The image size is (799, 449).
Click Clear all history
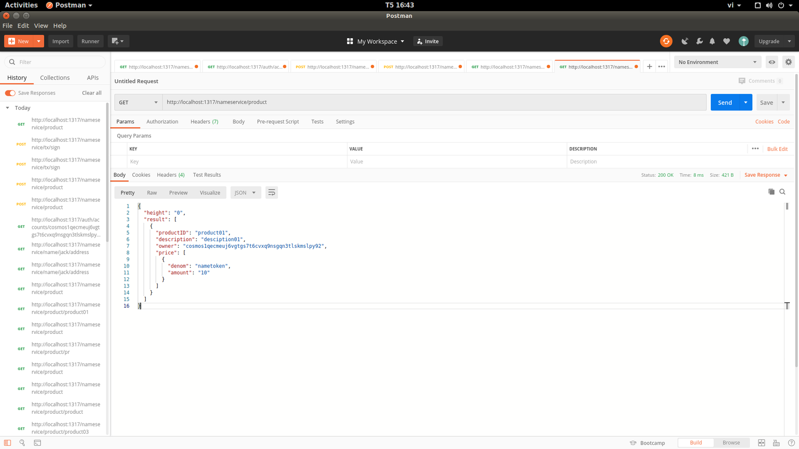pyautogui.click(x=92, y=93)
